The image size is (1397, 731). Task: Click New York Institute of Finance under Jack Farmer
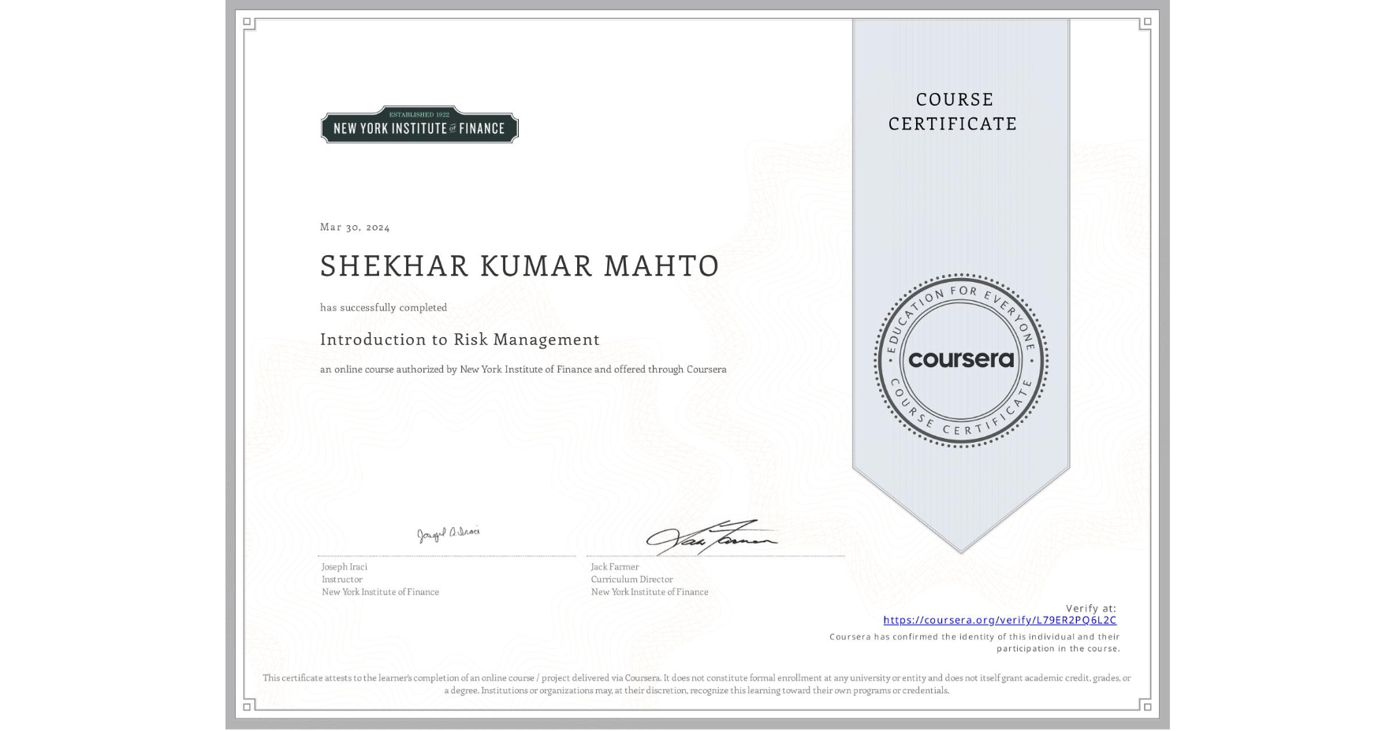650,592
